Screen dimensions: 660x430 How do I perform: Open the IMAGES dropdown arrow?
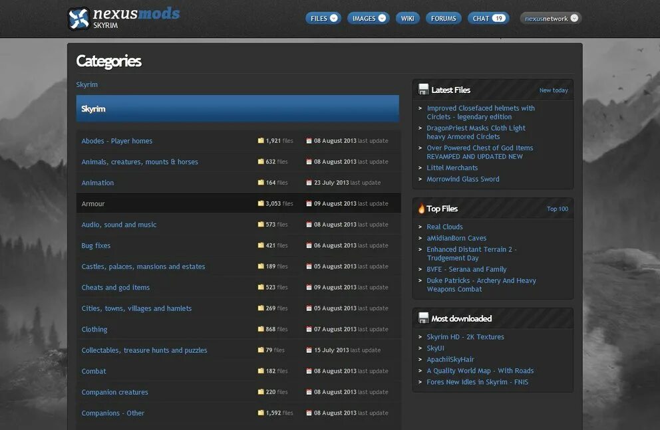pyautogui.click(x=382, y=18)
